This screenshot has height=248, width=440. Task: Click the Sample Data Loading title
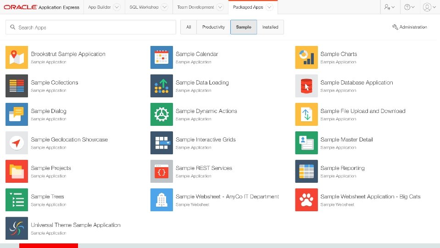(202, 83)
